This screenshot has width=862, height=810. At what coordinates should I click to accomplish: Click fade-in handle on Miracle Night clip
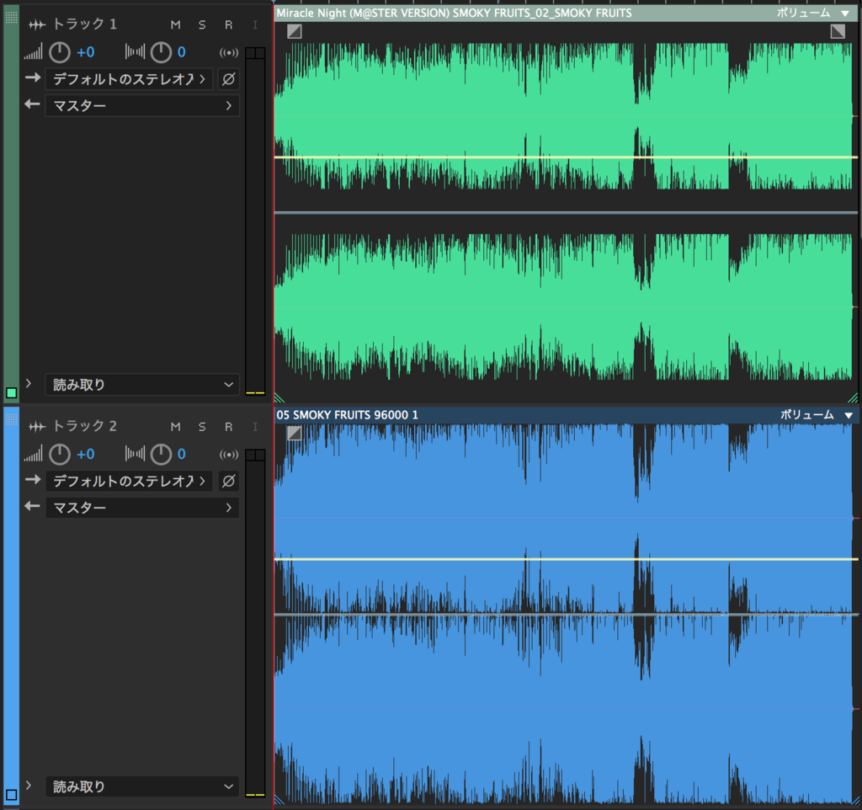[x=294, y=31]
